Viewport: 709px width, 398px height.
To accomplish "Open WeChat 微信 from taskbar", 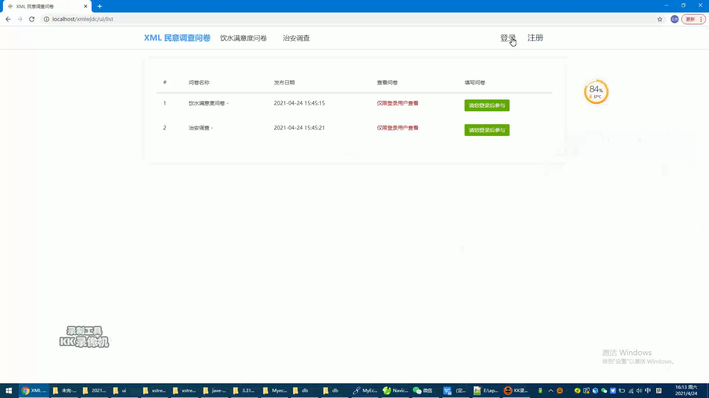I will [x=423, y=391].
